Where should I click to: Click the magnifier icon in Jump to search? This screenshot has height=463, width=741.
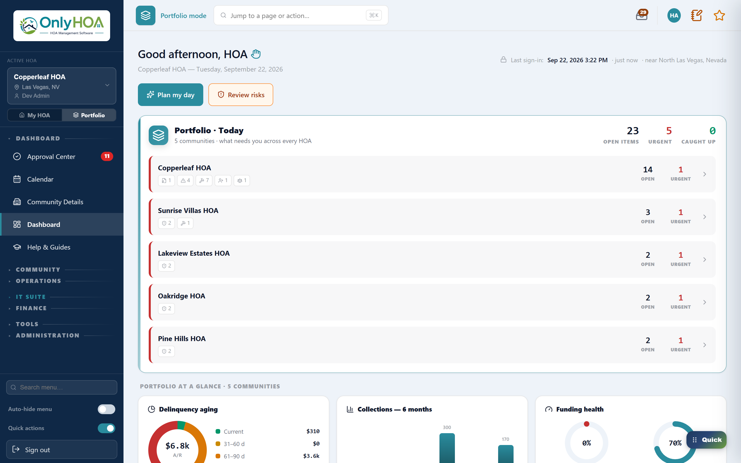224,15
